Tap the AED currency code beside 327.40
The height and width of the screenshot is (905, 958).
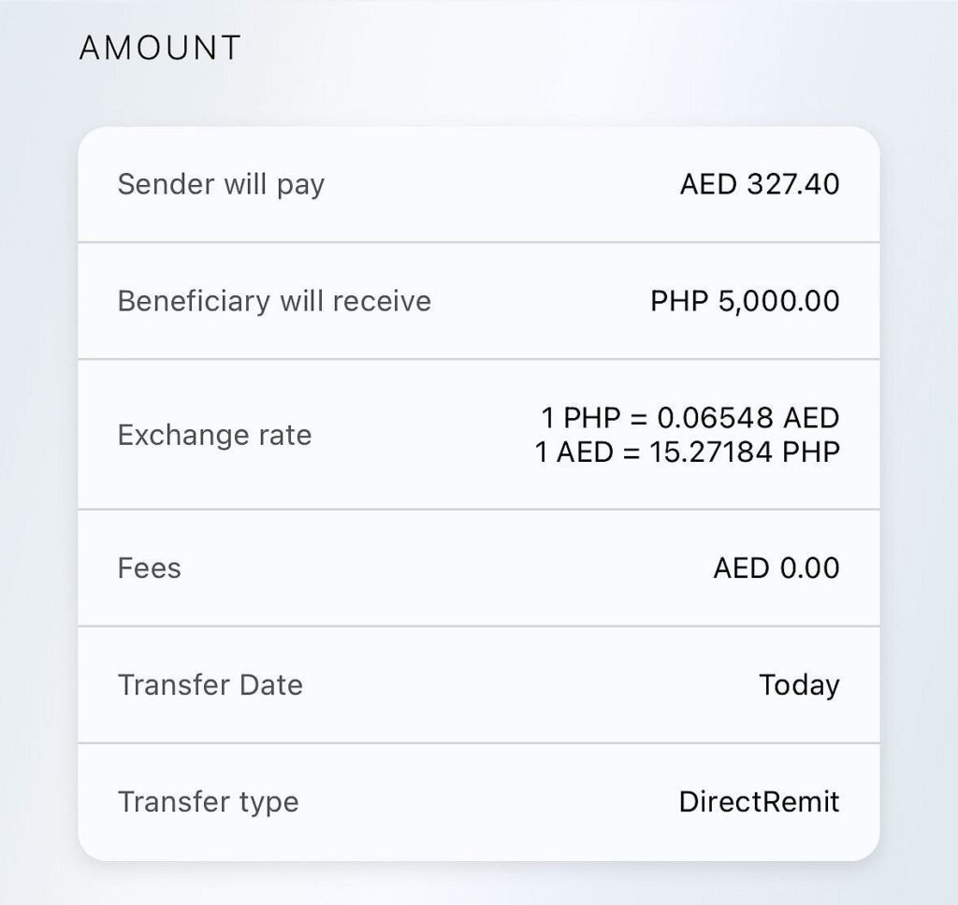[x=708, y=184]
